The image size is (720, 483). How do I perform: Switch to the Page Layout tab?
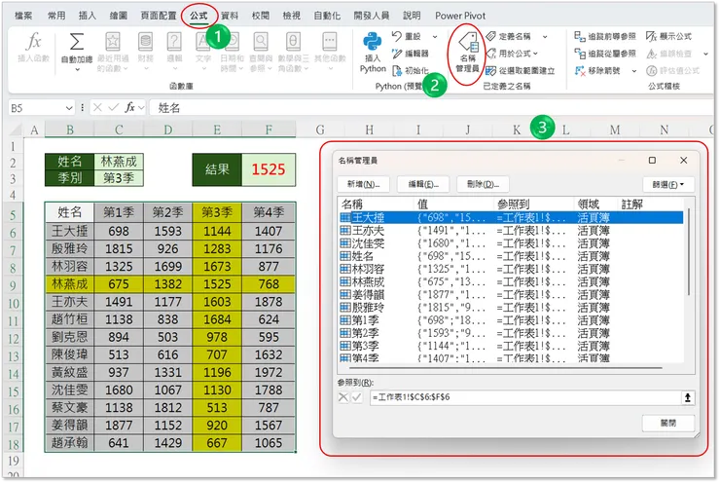tap(159, 16)
